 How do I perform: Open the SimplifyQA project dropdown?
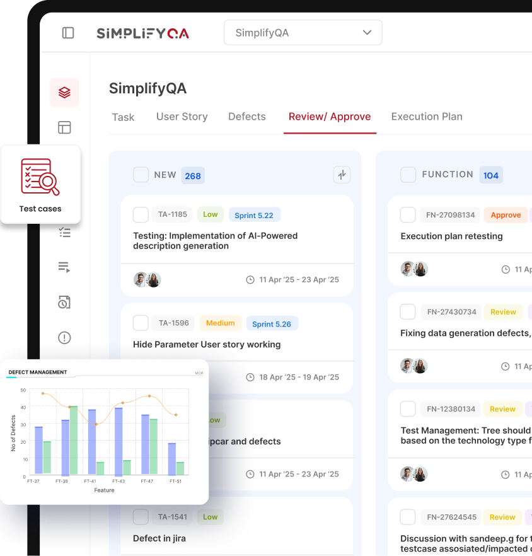303,33
